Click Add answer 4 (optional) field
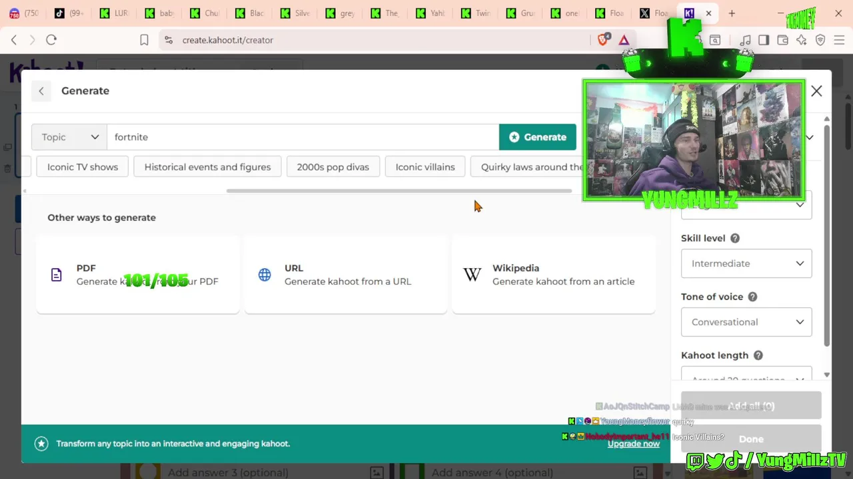Viewport: 853px width, 479px height. (492, 472)
